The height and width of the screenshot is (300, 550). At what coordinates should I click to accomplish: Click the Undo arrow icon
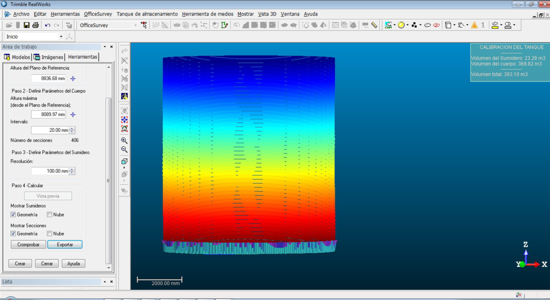click(x=48, y=25)
